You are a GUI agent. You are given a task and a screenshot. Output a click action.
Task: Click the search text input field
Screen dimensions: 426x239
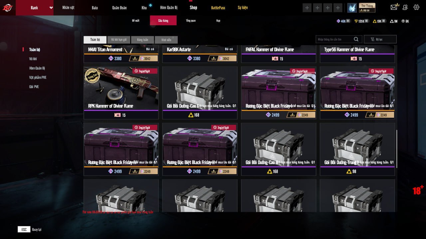click(x=334, y=39)
